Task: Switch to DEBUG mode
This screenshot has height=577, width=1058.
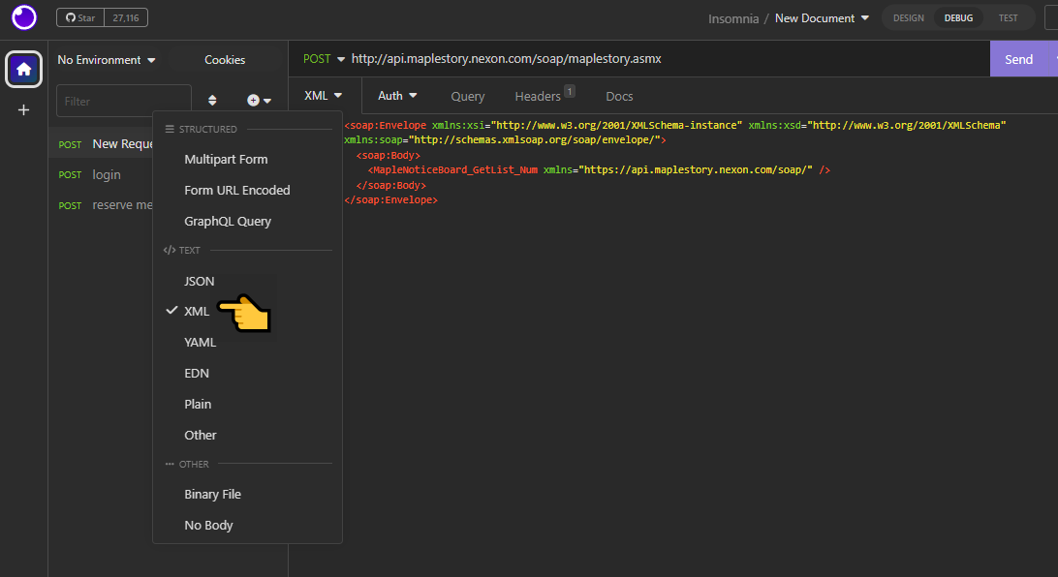Action: pos(958,18)
